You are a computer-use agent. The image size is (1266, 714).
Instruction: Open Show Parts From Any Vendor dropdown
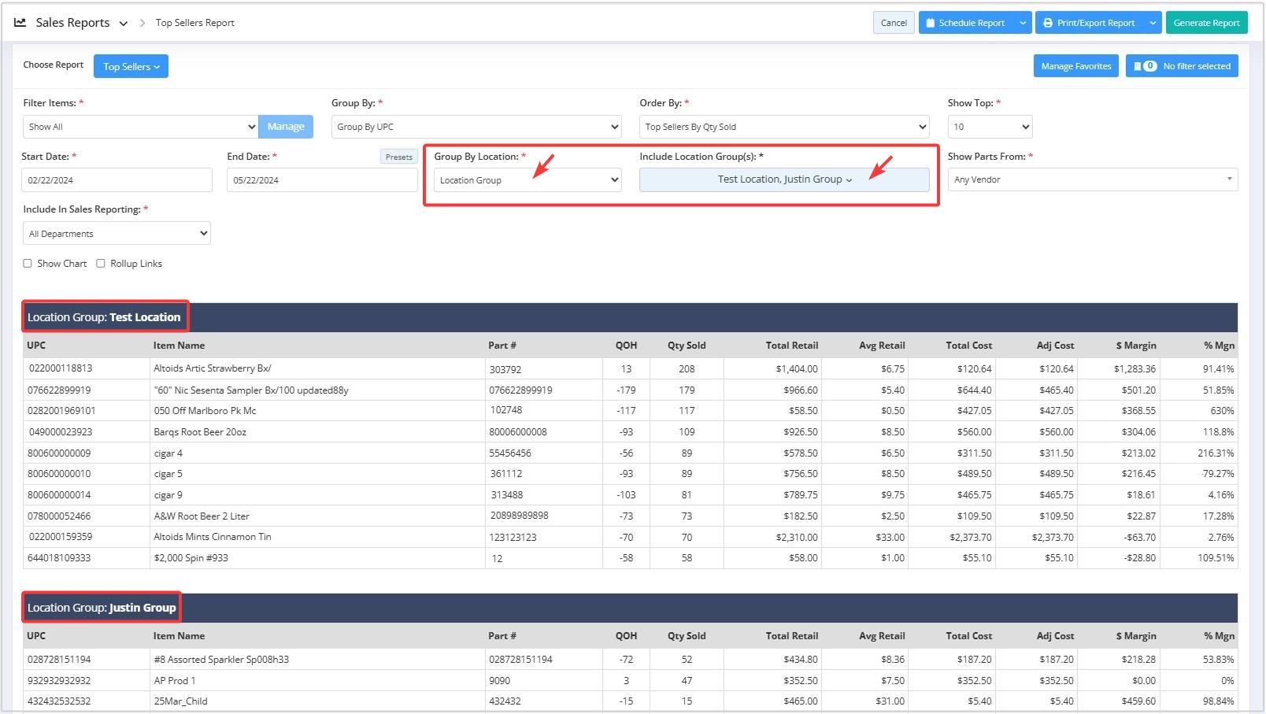point(1093,179)
